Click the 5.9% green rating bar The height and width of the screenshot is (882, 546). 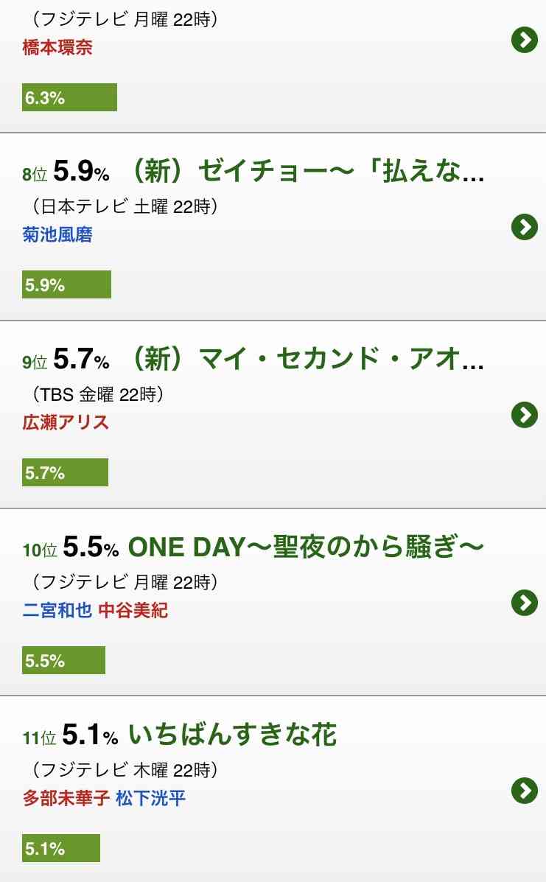pyautogui.click(x=66, y=284)
